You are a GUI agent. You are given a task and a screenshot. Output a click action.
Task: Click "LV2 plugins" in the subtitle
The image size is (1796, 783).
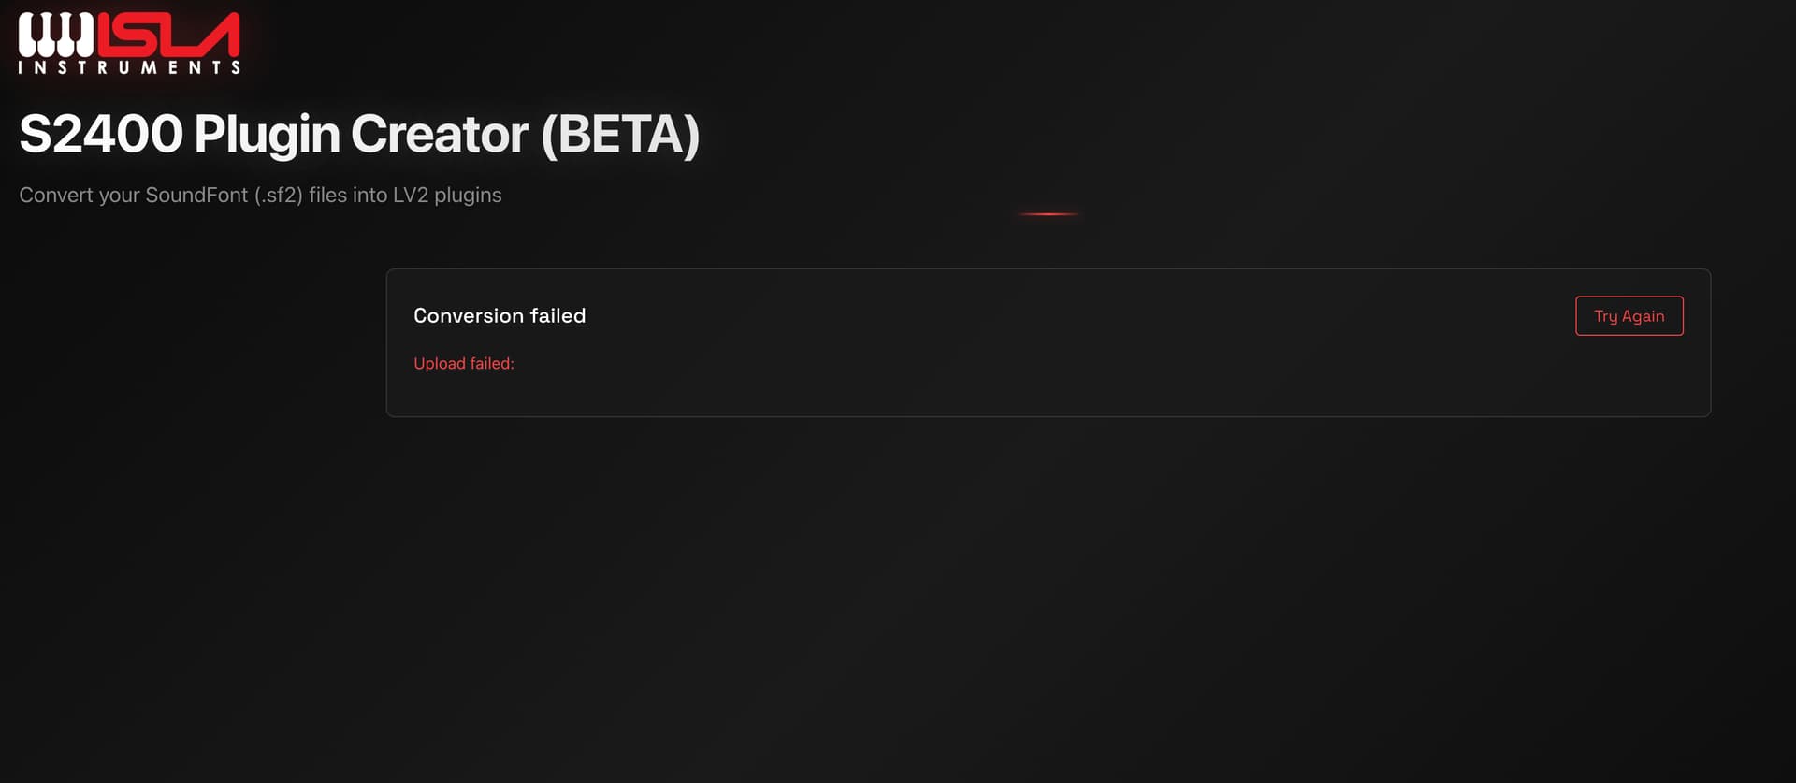pos(447,195)
